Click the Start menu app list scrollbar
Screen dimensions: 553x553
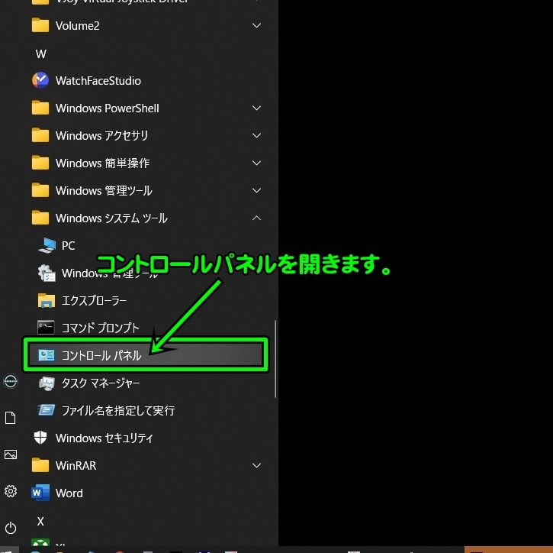(275, 359)
